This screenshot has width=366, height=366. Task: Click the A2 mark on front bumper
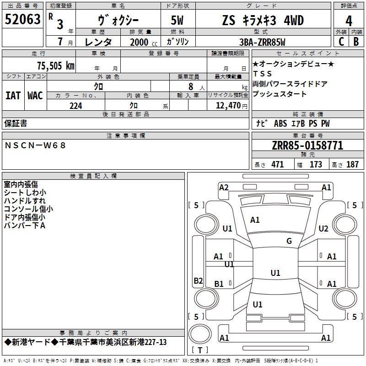[224, 188]
